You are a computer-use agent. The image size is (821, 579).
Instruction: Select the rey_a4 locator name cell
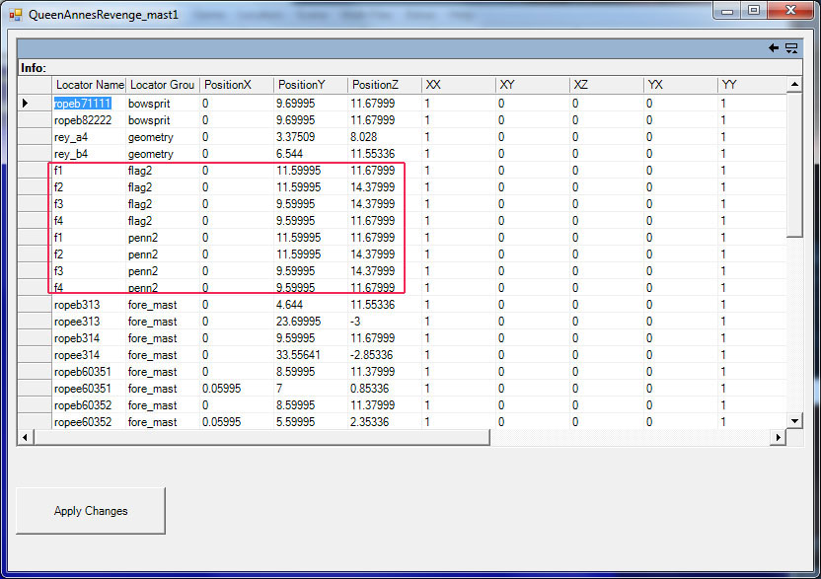(x=89, y=137)
